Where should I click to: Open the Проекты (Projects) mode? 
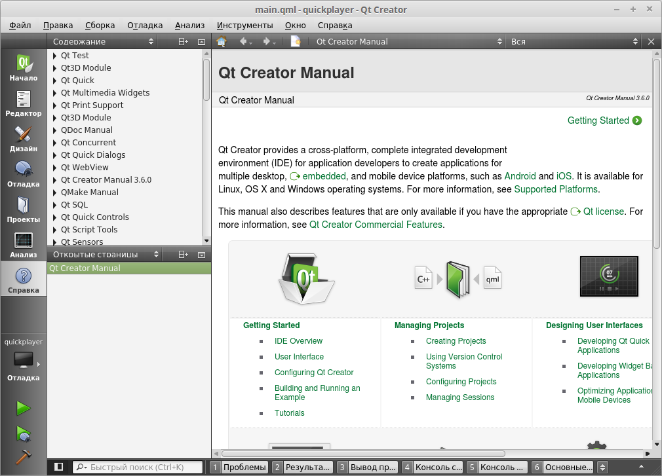coord(23,210)
